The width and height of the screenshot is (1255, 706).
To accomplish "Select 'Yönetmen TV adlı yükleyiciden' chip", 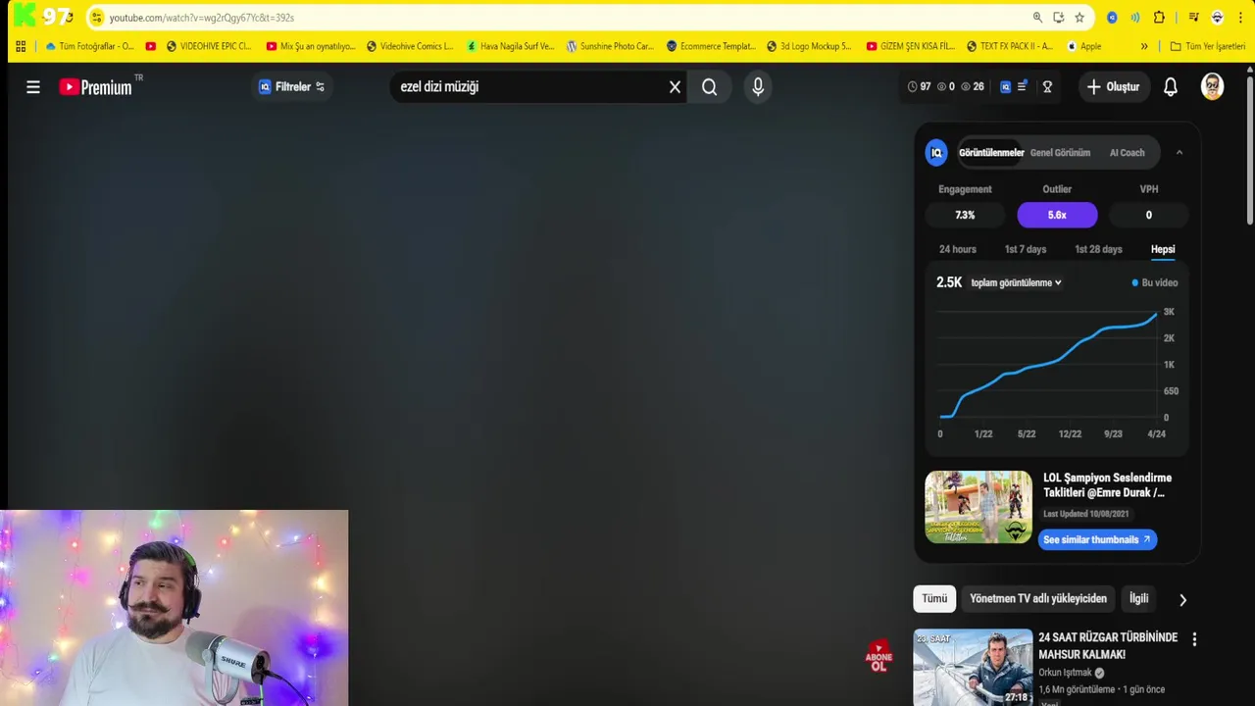I will (x=1037, y=598).
